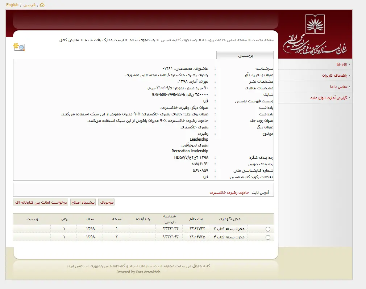Click the موضوع field label
Screen dimensions: 366x289
point(268,133)
